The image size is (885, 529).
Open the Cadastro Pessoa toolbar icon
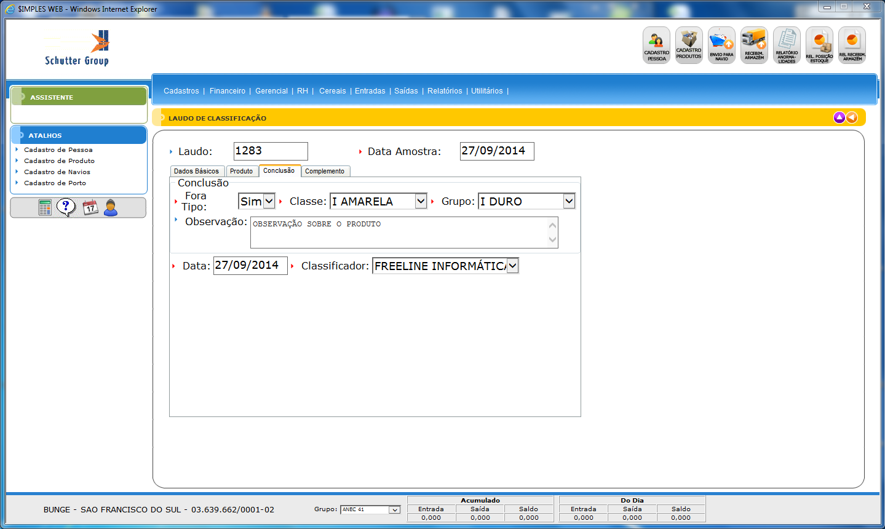tap(656, 45)
